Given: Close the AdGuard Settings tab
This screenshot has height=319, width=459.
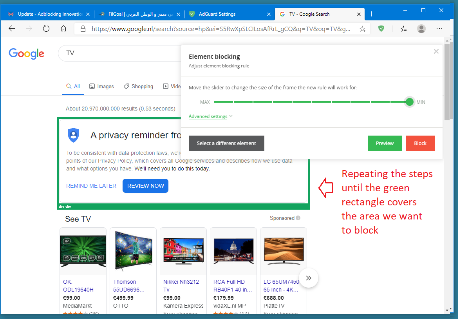Looking at the screenshot, I should [x=269, y=14].
